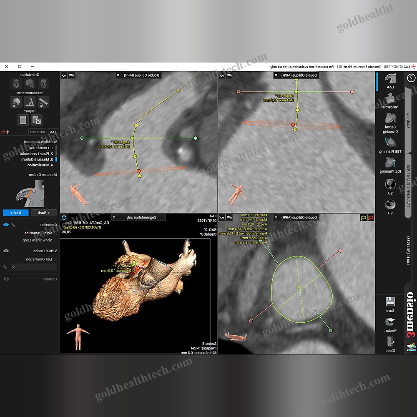Open the LAA workflow icon in sidebar
This screenshot has width=417, height=417.
pyautogui.click(x=390, y=79)
